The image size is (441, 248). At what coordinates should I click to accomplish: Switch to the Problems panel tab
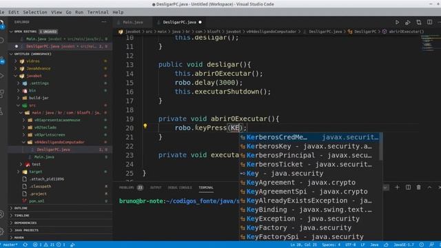131,187
